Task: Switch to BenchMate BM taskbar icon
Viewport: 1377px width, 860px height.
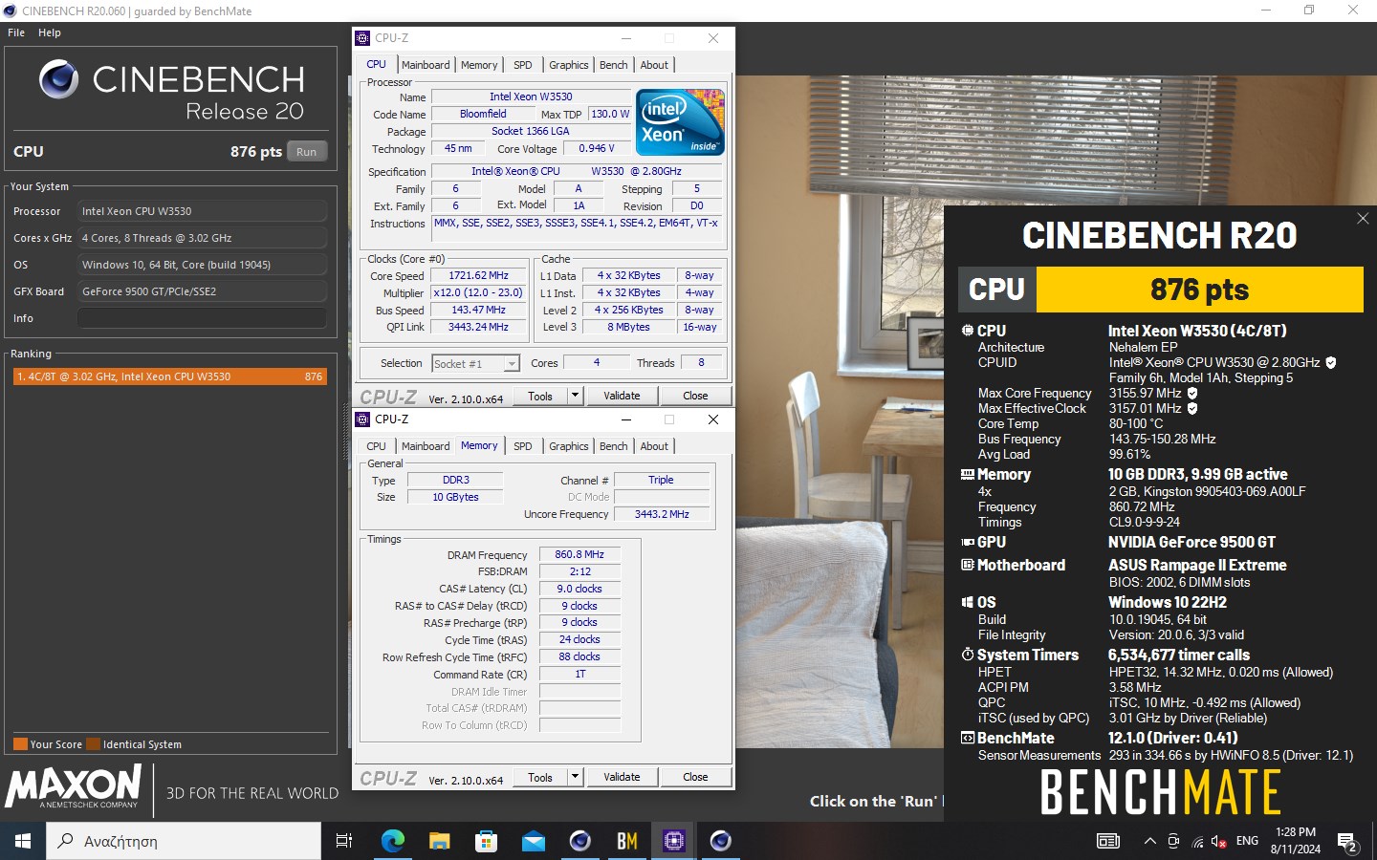Action: [627, 841]
